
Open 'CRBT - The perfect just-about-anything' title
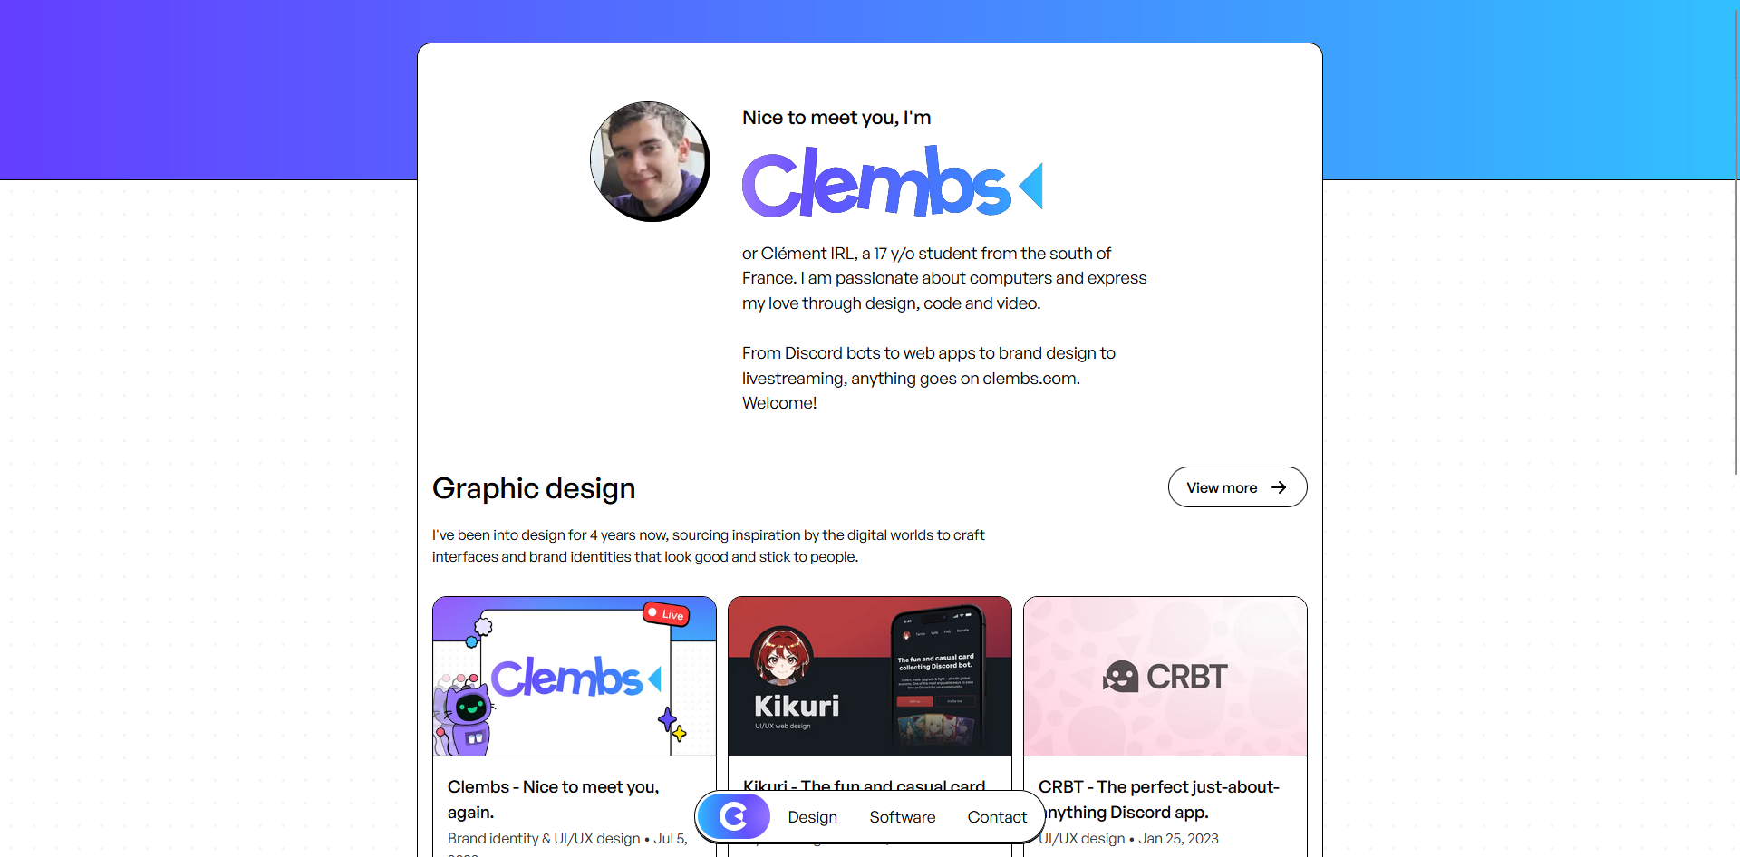coord(1159,800)
